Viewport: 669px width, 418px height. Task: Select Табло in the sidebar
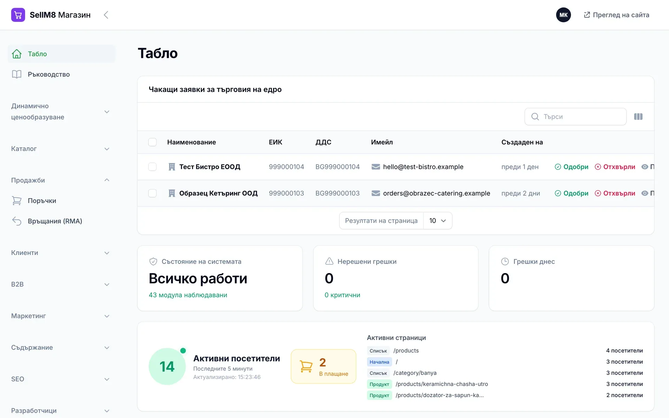pyautogui.click(x=61, y=54)
